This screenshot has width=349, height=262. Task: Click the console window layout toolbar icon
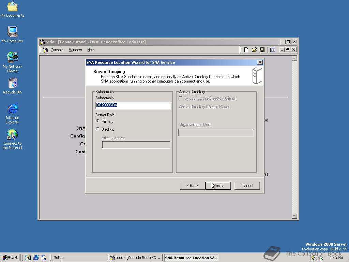pyautogui.click(x=272, y=50)
